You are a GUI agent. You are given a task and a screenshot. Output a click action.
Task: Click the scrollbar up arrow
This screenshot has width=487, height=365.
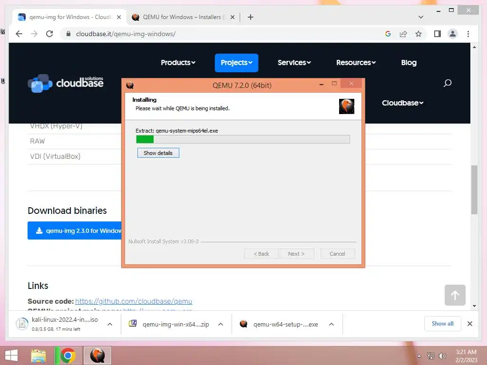[x=474, y=47]
